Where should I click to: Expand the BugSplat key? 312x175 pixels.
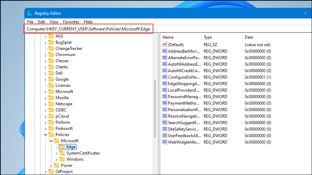coord(45,43)
